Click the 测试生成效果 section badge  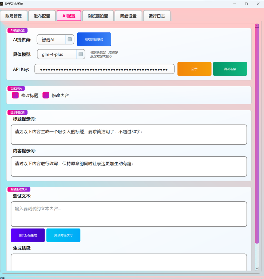[x=19, y=189]
